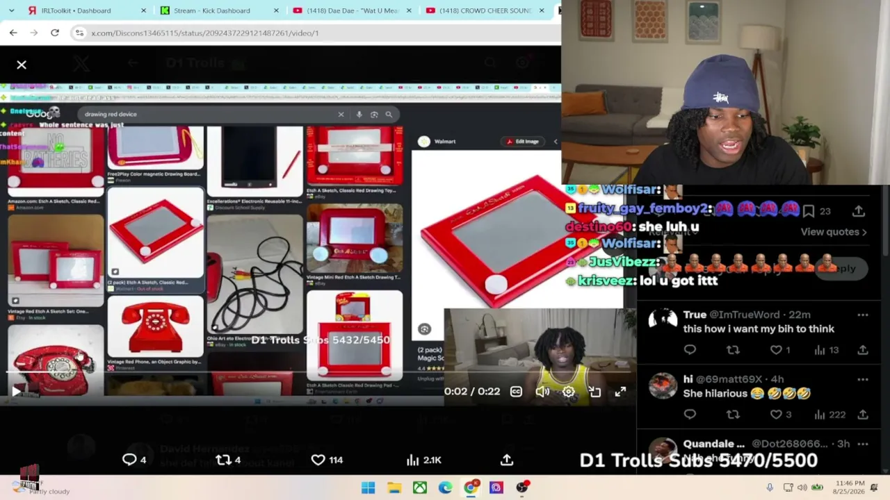Screen dimensions: 890x500
Task: Open Xbox app from taskbar
Action: click(420, 487)
